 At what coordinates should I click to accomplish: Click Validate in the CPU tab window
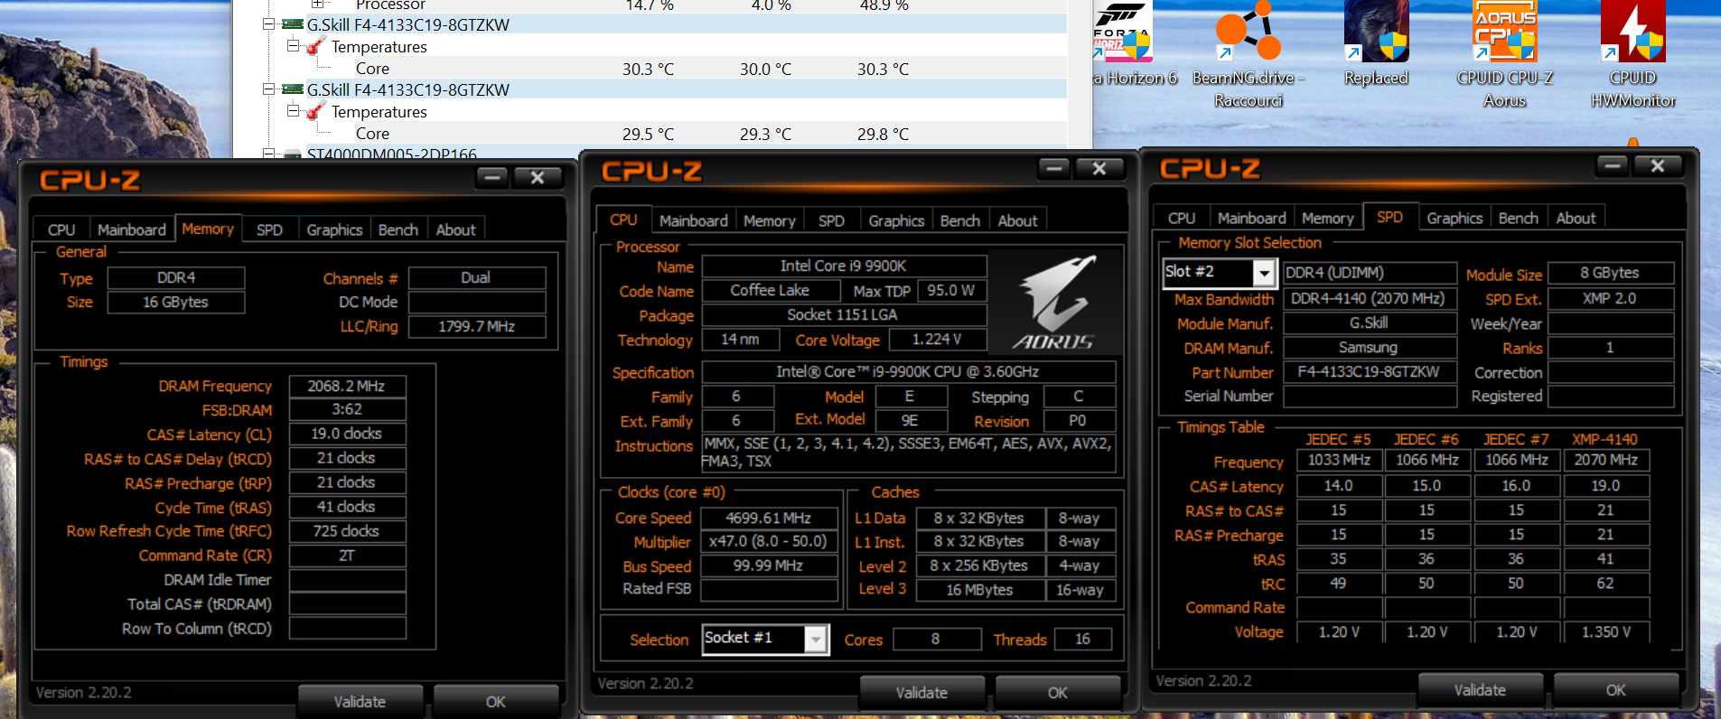(x=921, y=693)
